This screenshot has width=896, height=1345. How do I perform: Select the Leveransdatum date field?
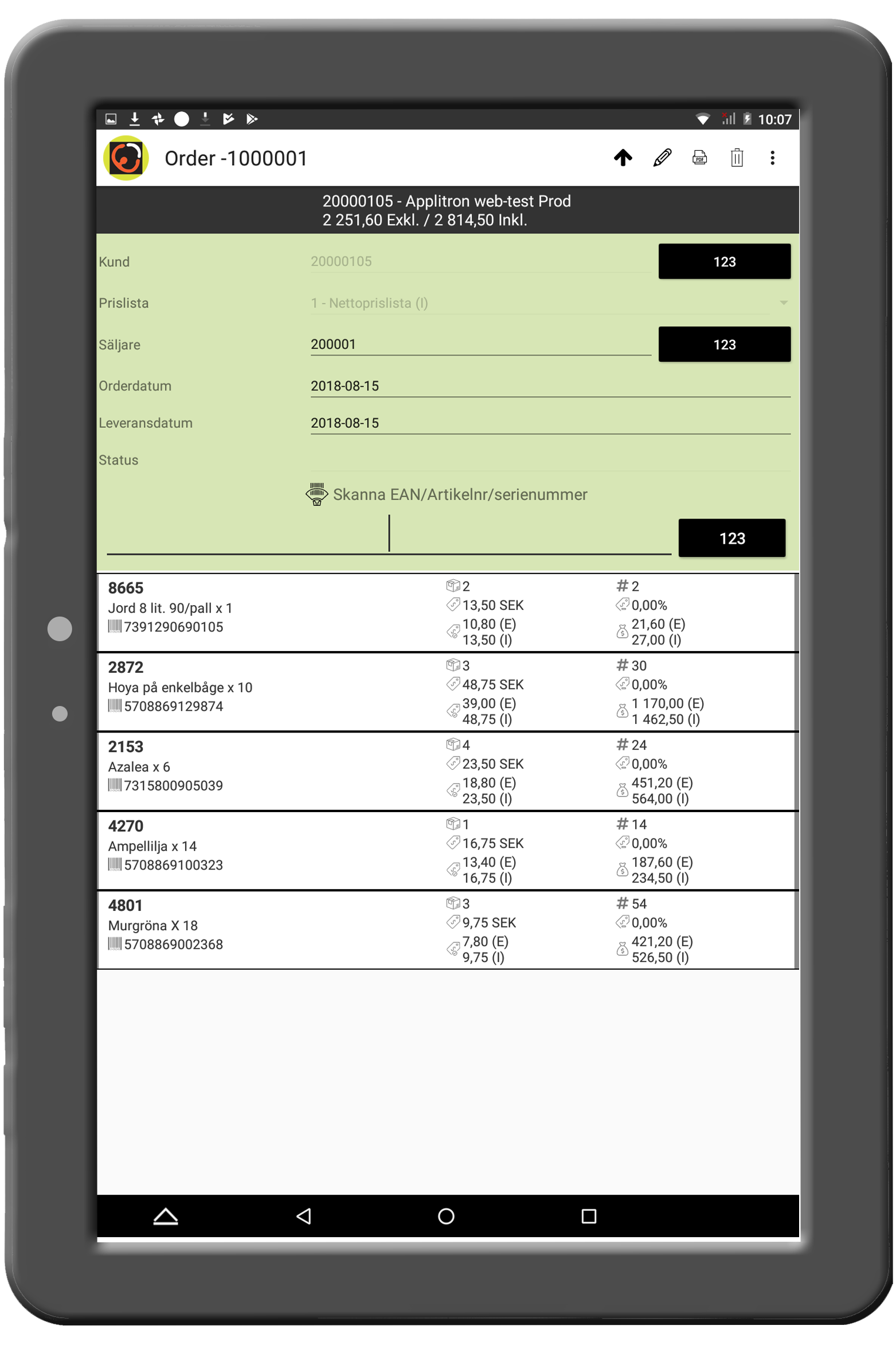click(550, 423)
